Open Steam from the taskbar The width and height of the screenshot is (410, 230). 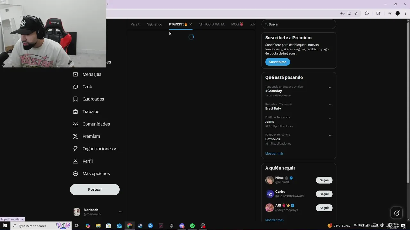pos(140,226)
